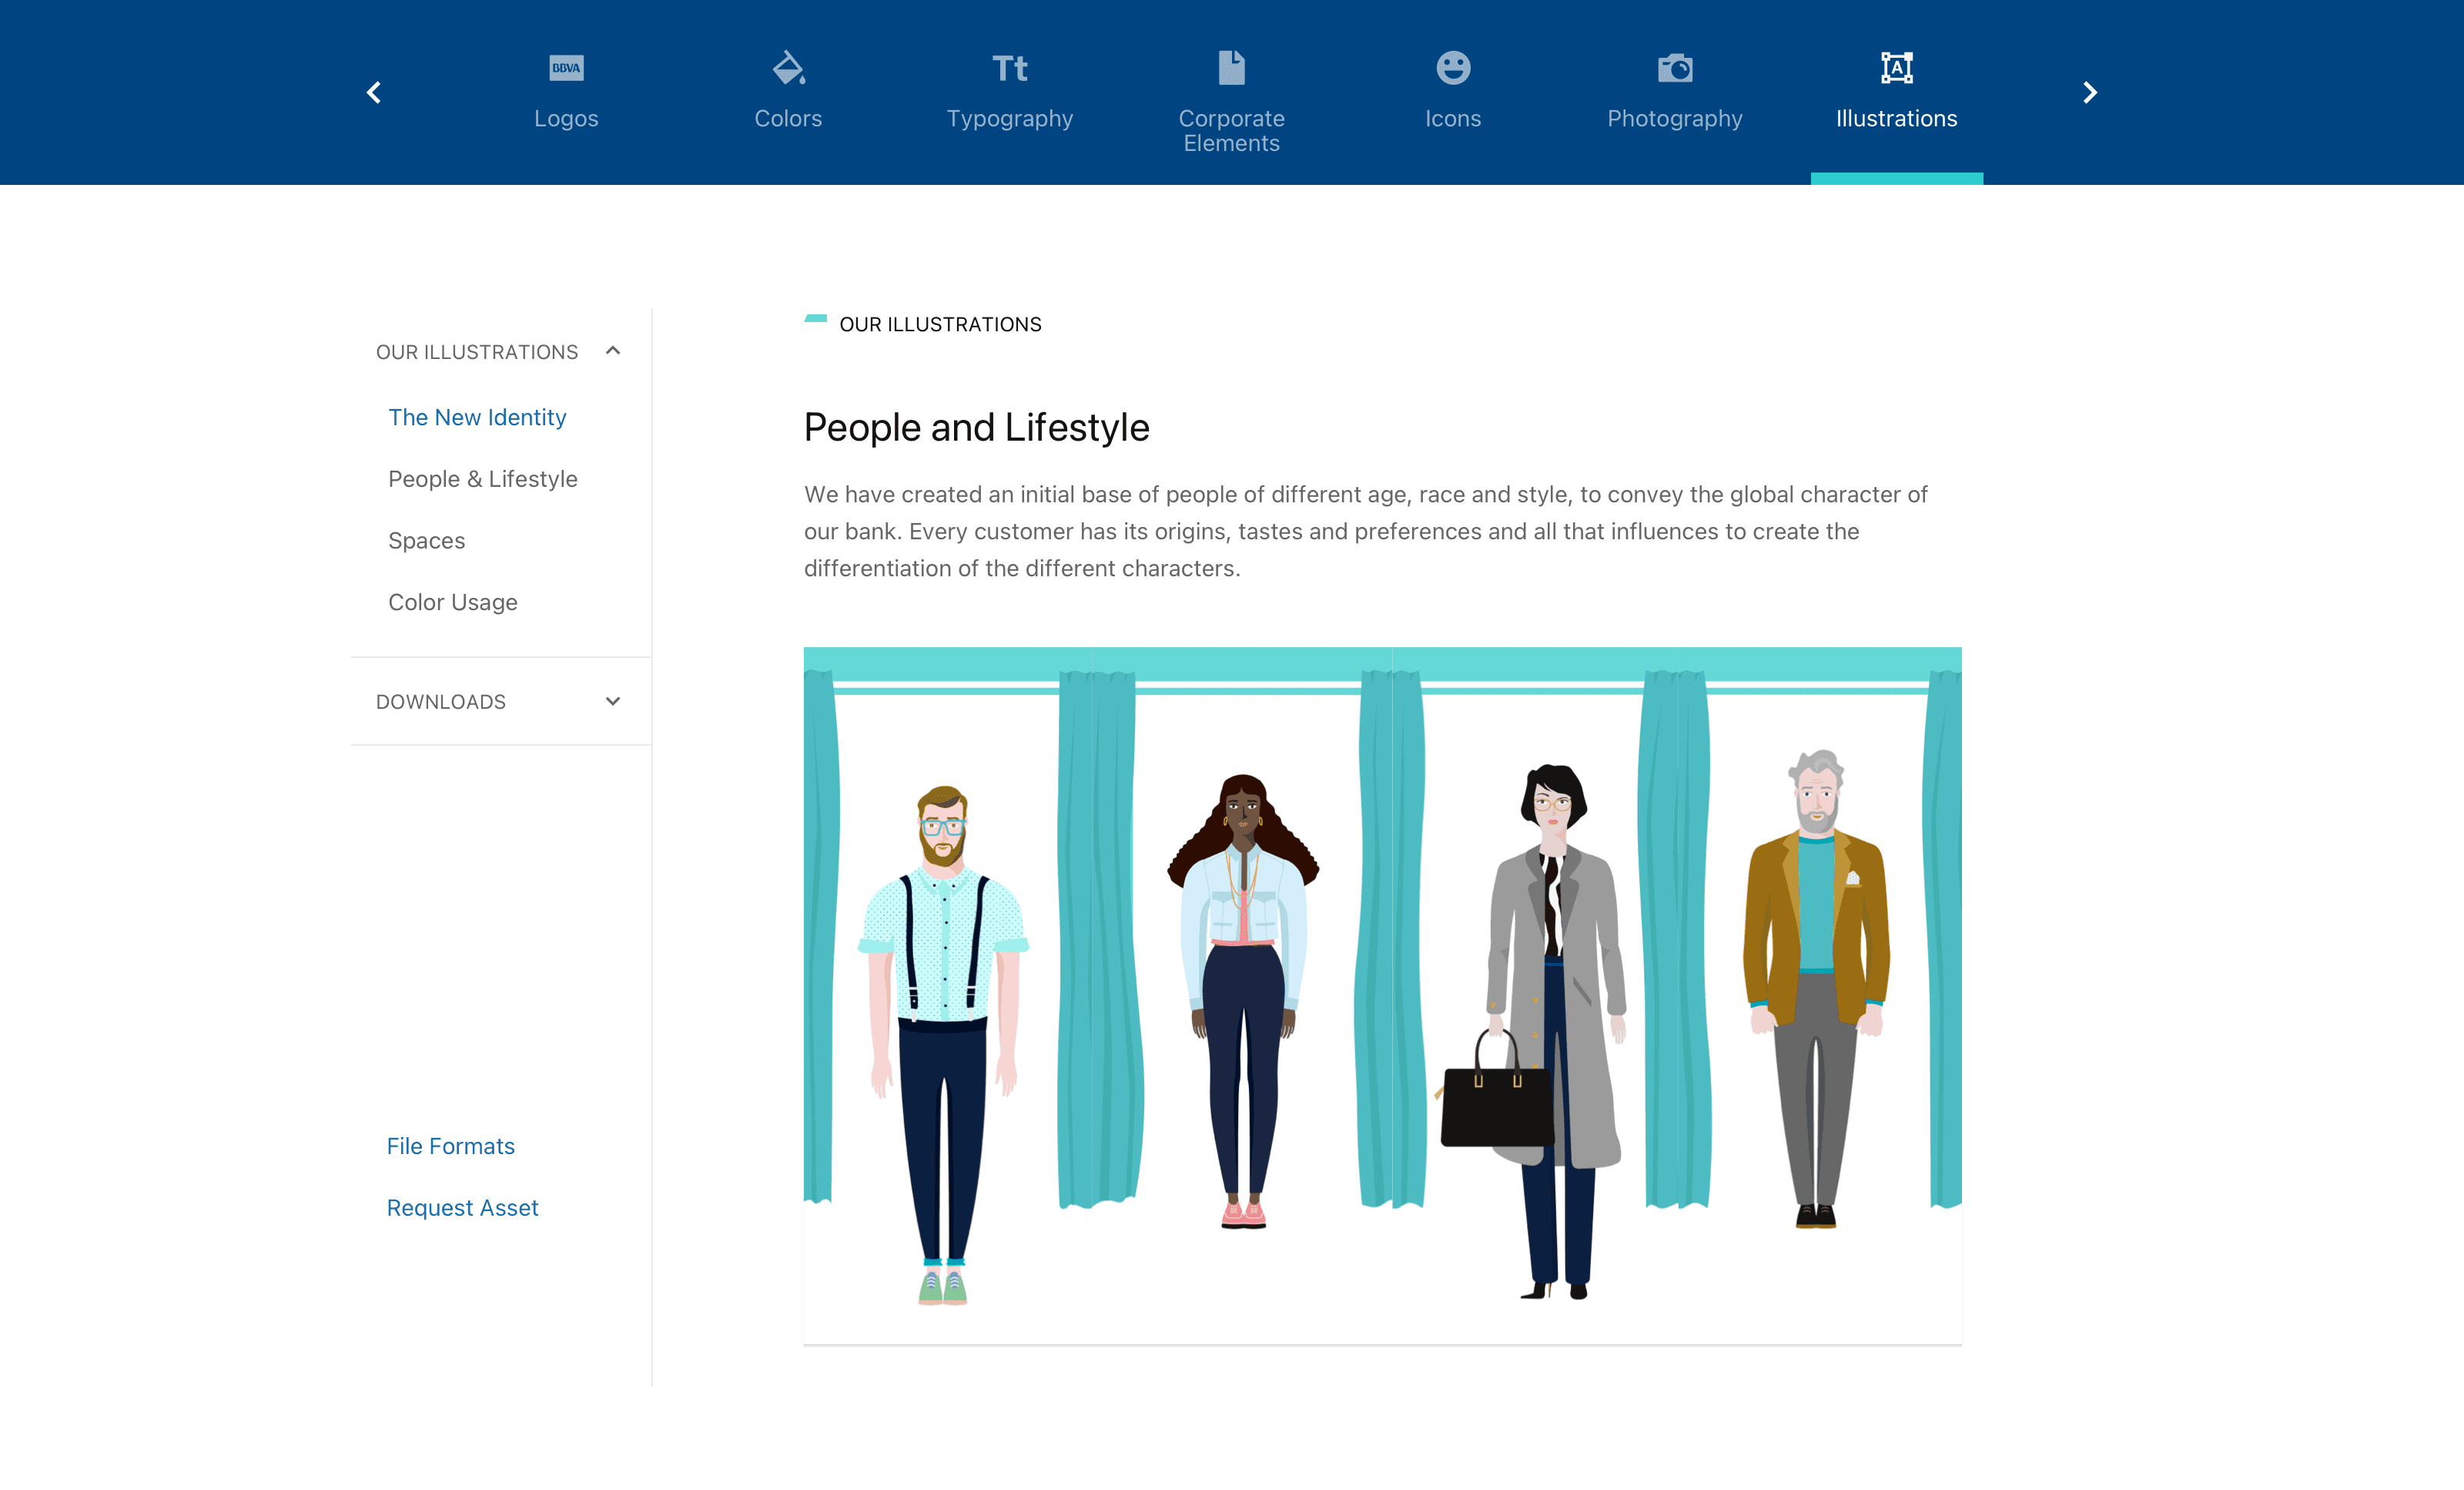Click the Corporate Elements document icon

(x=1232, y=68)
